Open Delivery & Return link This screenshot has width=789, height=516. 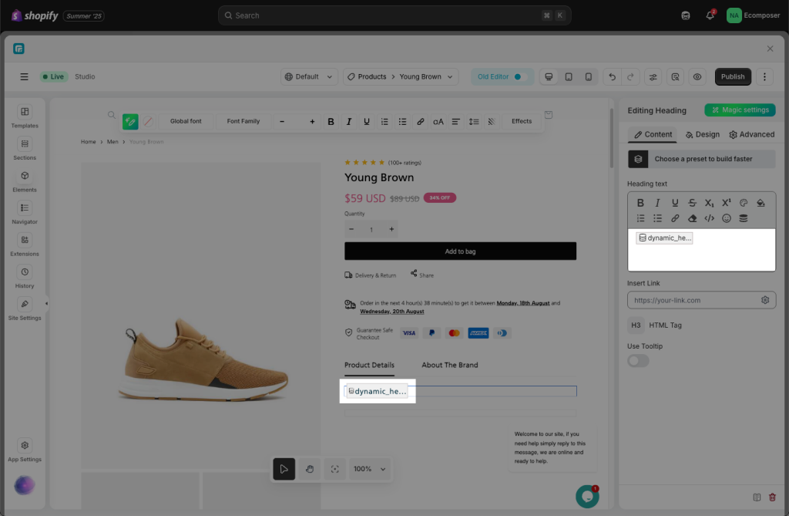371,275
